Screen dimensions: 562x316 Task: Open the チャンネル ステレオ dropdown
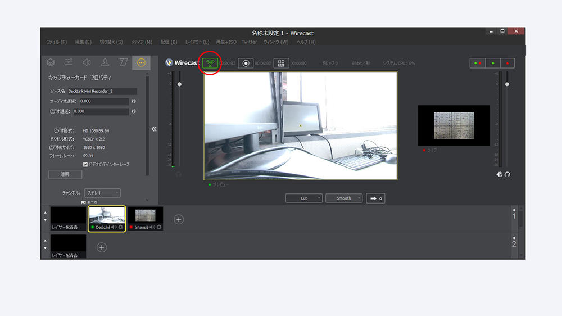point(102,193)
